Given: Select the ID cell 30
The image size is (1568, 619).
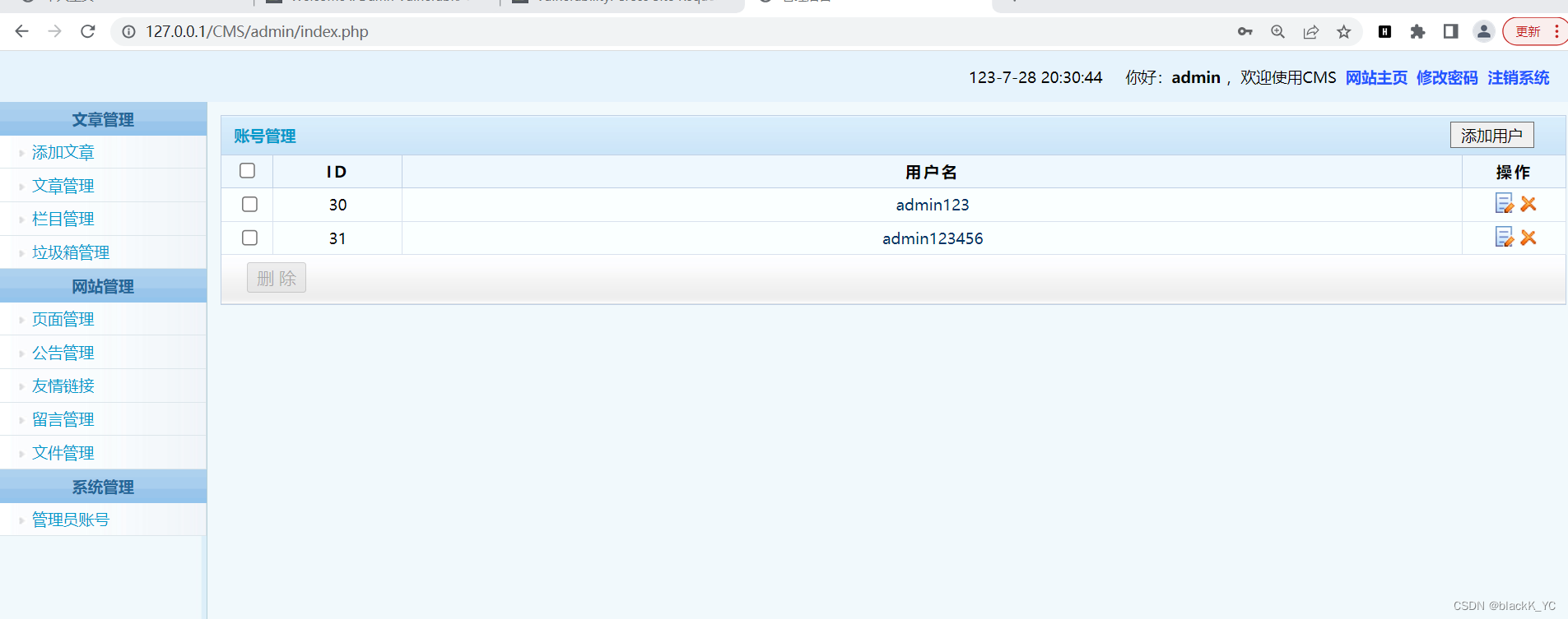Looking at the screenshot, I should (337, 205).
